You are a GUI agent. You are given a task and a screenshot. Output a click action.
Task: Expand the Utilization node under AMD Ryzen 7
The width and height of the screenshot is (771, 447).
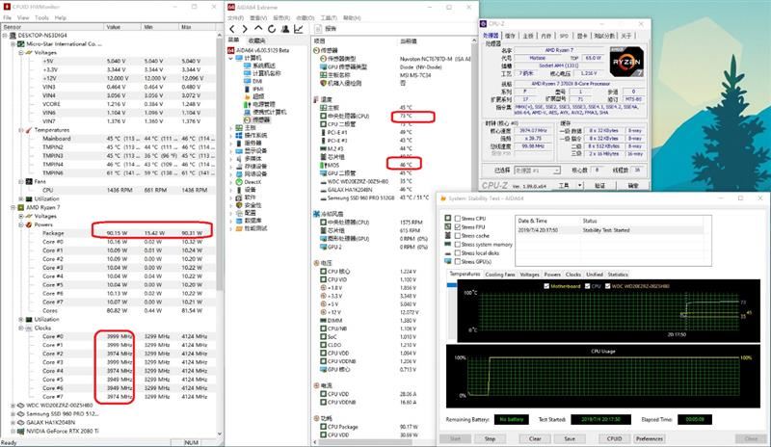(21, 319)
